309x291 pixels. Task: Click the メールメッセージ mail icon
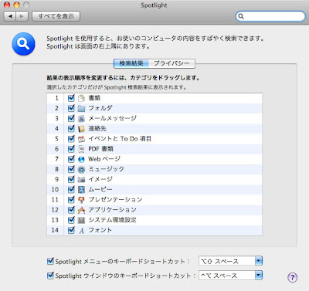tap(81, 118)
